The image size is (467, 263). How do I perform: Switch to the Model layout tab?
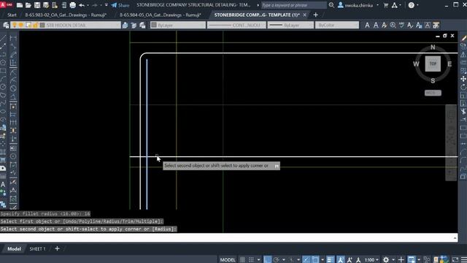coord(14,248)
